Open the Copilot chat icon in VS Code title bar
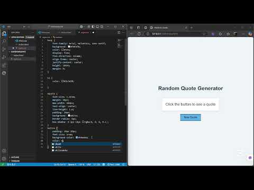The image size is (254, 190). [81, 27]
